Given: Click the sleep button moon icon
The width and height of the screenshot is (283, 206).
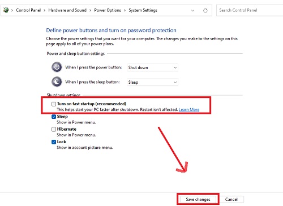Looking at the screenshot, I should 57,81.
